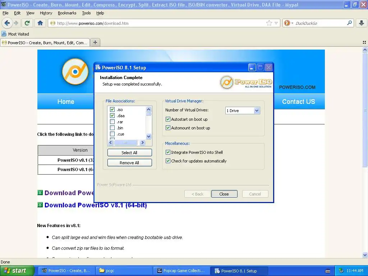Toggle the .iso file association checkbox

(112, 110)
